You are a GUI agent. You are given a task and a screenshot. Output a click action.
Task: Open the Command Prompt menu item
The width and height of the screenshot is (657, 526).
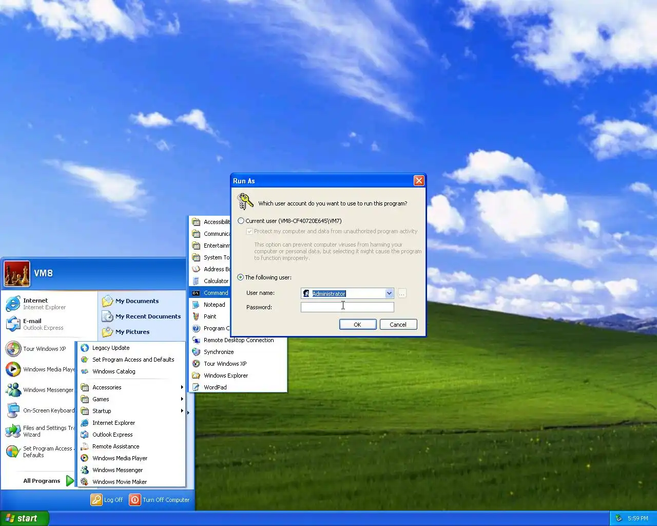(x=210, y=293)
